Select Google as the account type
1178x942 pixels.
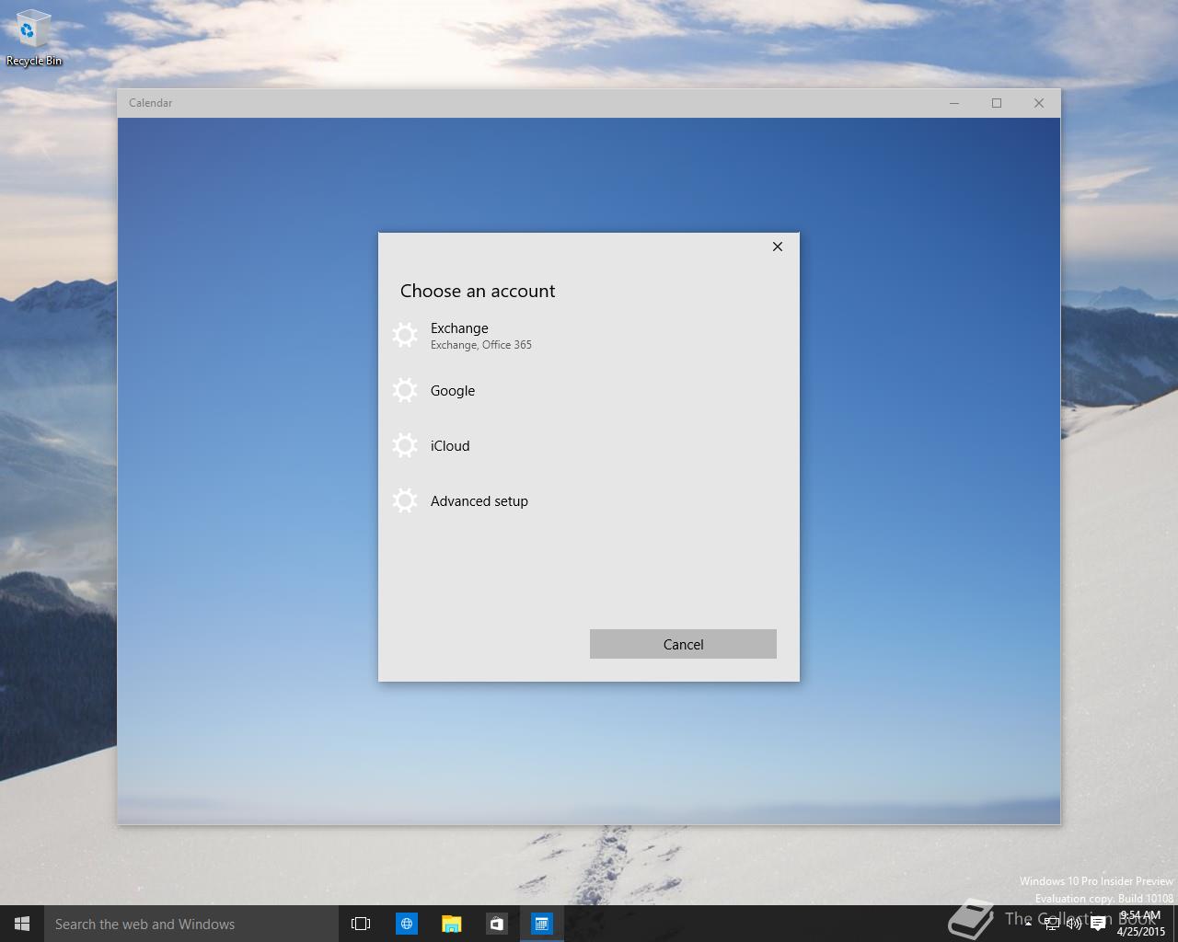click(x=588, y=390)
